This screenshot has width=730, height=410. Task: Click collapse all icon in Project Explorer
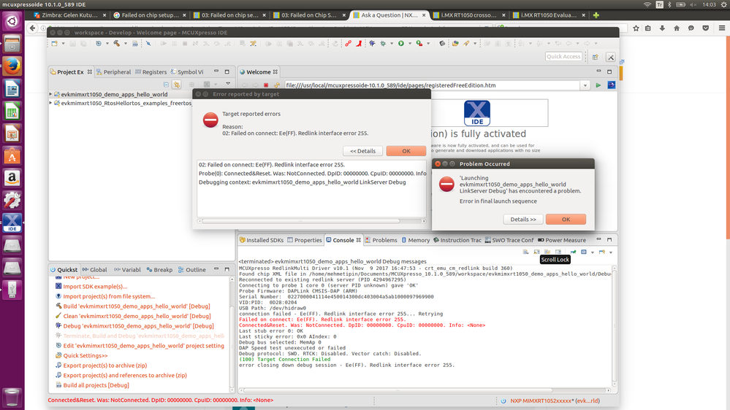tap(166, 84)
